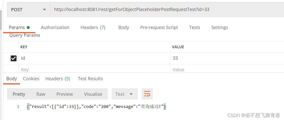Viewport: 284px width, 120px height.
Task: Open Pre-request Script tab
Action: (x=159, y=27)
